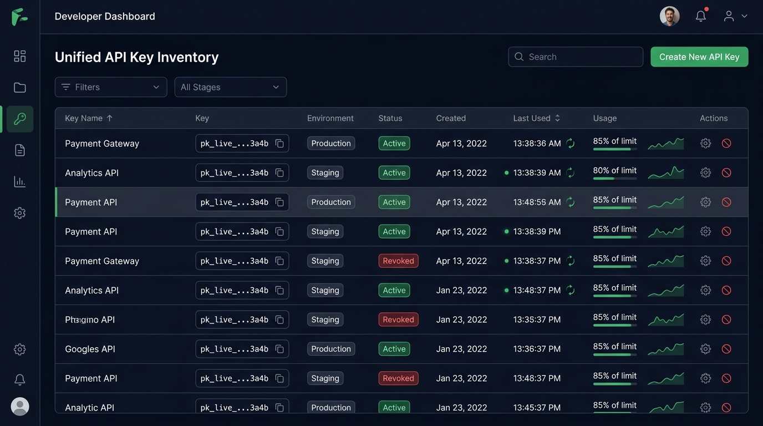Viewport: 763px width, 426px height.
Task: Click the green logo in top-left corner
Action: [19, 17]
